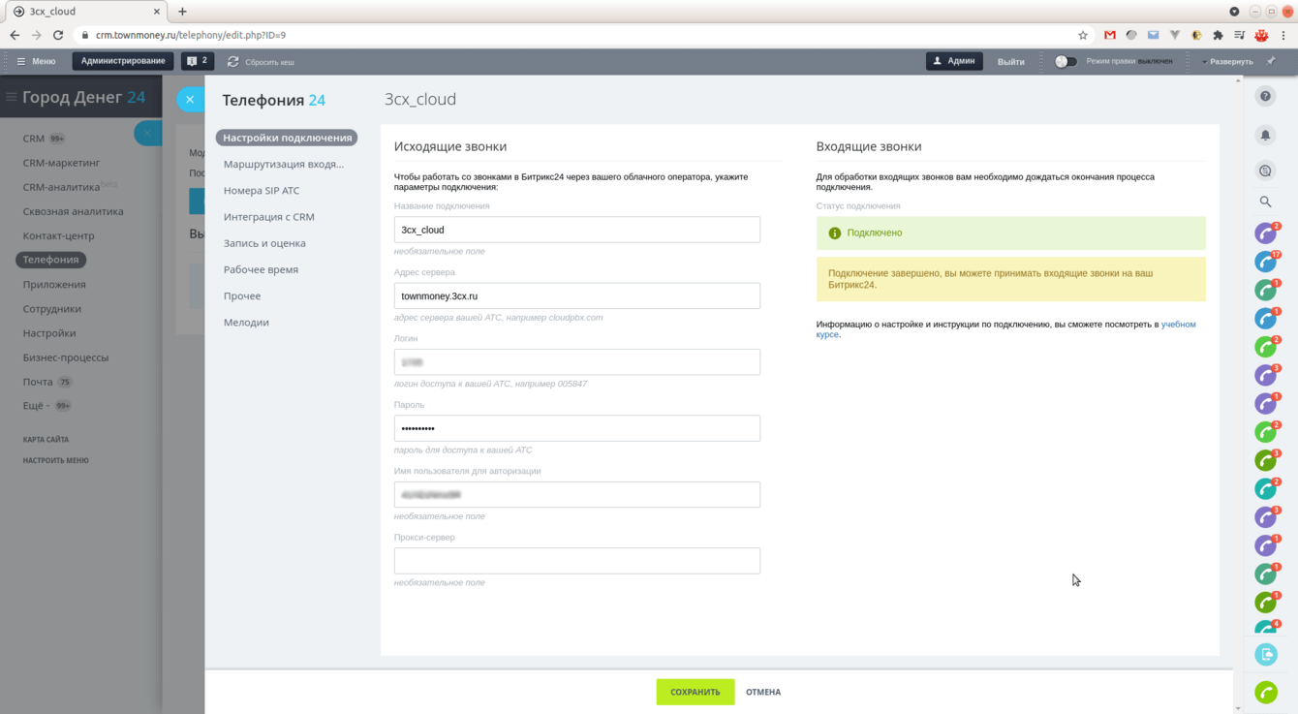The height and width of the screenshot is (714, 1298).
Task: Open the teal copy icon in sidebar
Action: tap(1266, 655)
